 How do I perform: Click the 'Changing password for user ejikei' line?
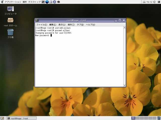point(53,33)
